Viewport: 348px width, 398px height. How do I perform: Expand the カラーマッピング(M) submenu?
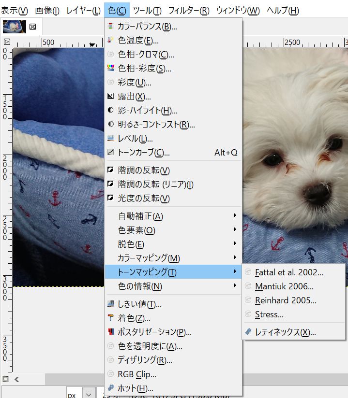pyautogui.click(x=173, y=258)
